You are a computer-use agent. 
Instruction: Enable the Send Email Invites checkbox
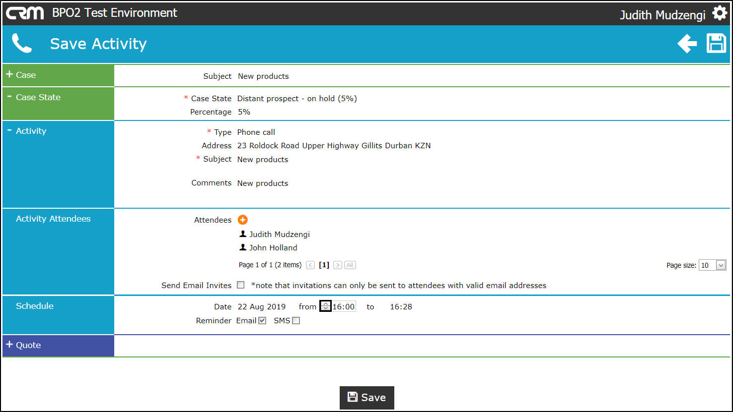[241, 285]
